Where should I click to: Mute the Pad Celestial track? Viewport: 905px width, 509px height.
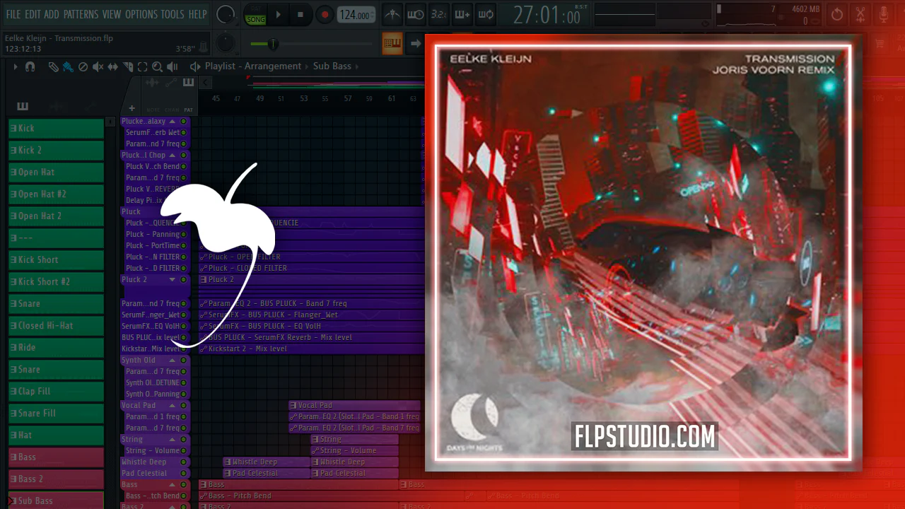pyautogui.click(x=184, y=474)
